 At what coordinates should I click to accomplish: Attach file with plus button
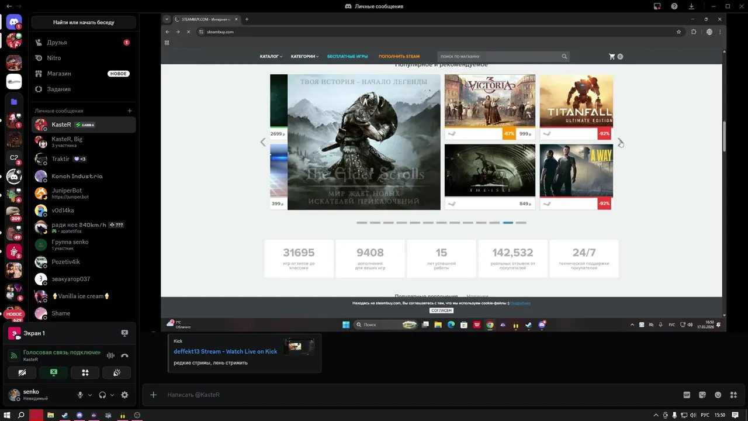pos(154,395)
